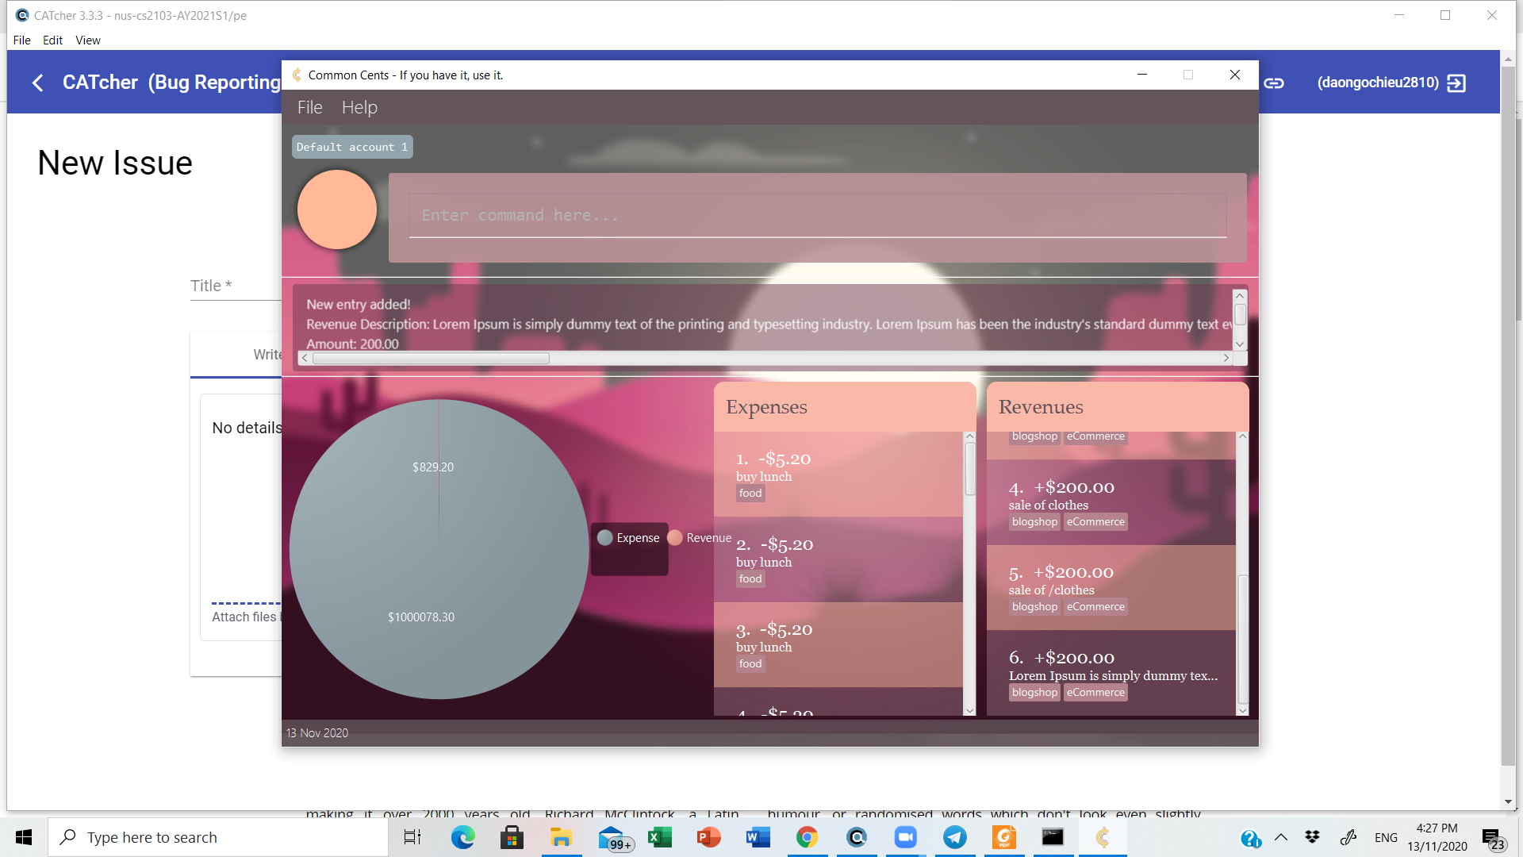Click the Default account 1 label
Viewport: 1523px width, 857px height.
pos(351,147)
